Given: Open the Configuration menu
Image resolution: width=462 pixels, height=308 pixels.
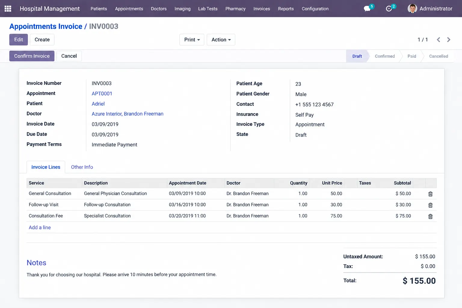Looking at the screenshot, I should tap(315, 9).
